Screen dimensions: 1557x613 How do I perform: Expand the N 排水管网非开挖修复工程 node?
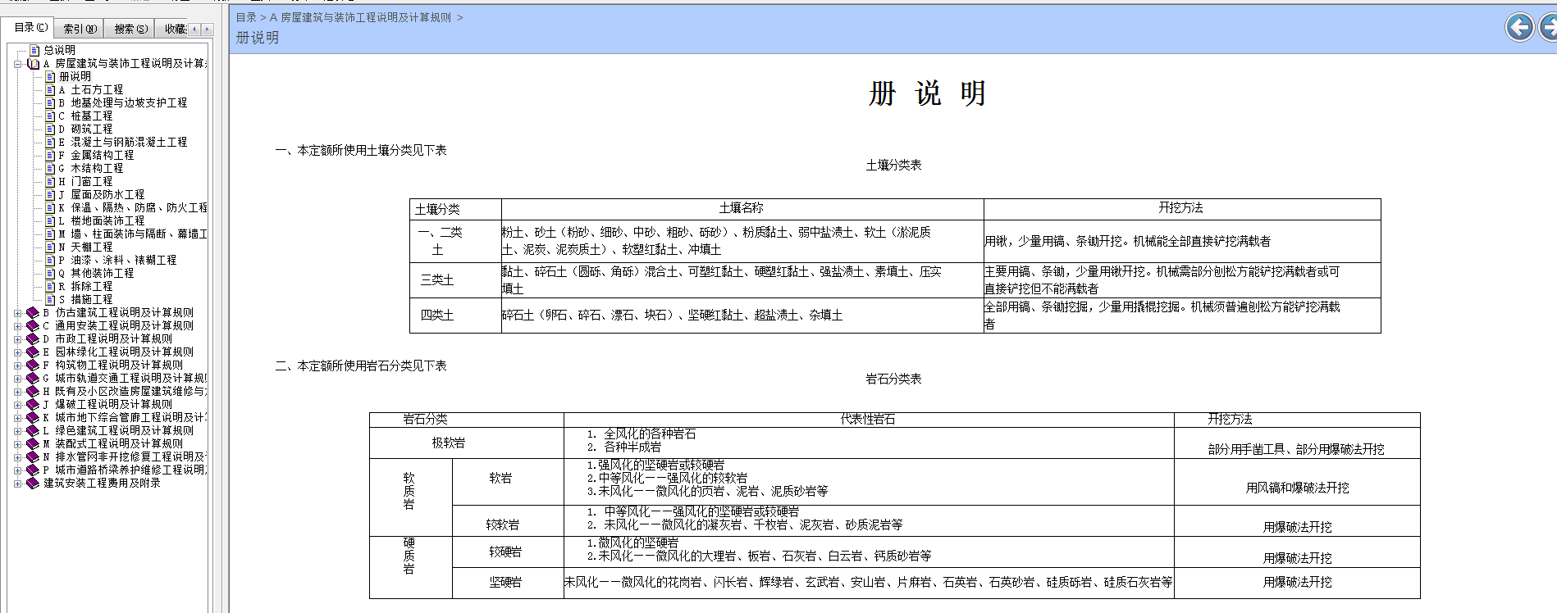tap(17, 457)
